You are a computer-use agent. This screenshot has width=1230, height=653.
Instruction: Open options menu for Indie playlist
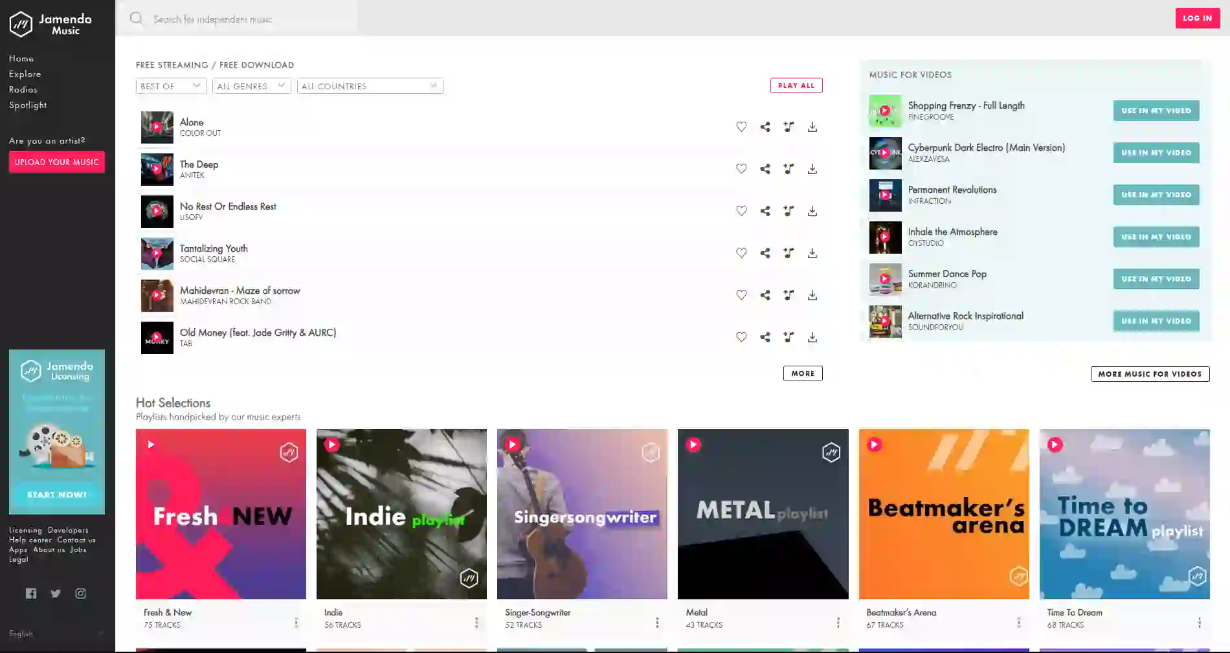(x=476, y=623)
